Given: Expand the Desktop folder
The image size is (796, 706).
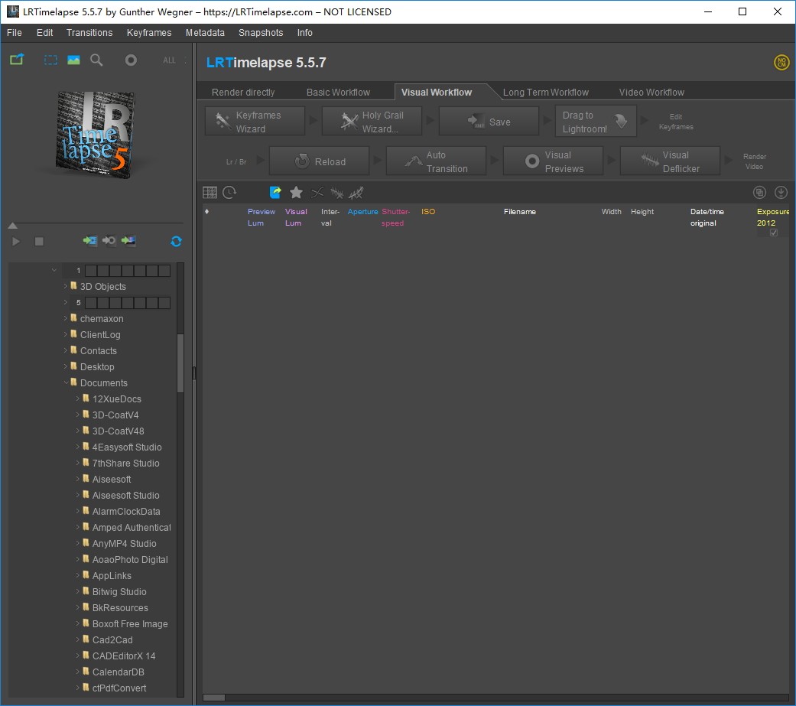Looking at the screenshot, I should (x=66, y=366).
